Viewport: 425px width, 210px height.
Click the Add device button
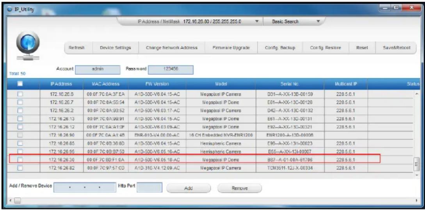(x=188, y=188)
